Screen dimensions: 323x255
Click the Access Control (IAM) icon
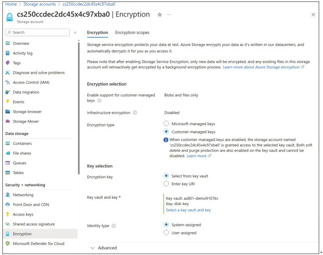point(8,82)
